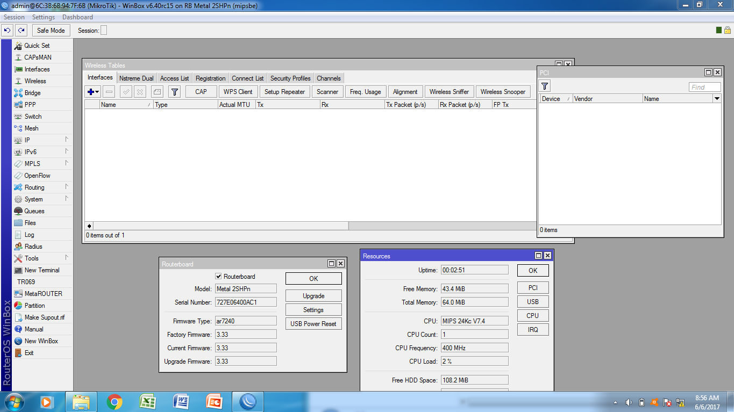Click the Freq. Usage button
The image size is (734, 412).
pos(366,92)
